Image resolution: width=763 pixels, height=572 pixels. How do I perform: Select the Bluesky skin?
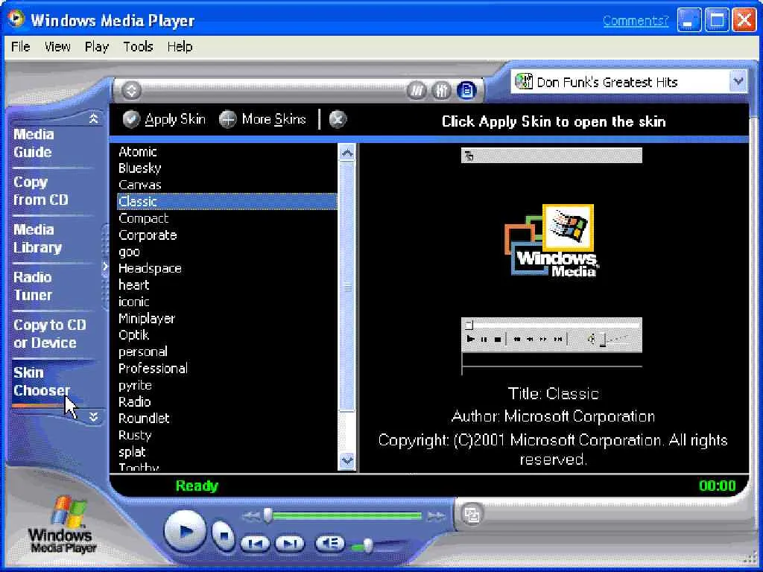click(227, 168)
